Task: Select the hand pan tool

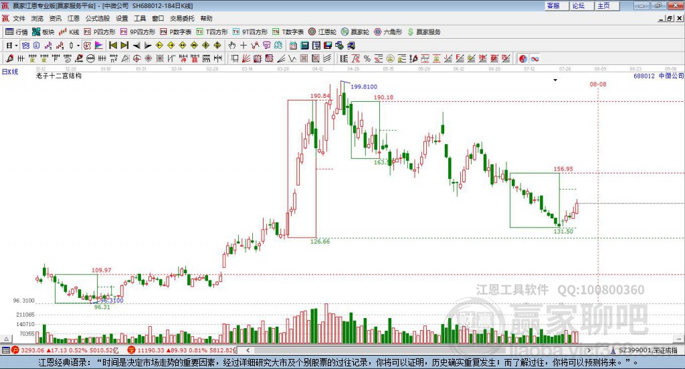Action: coord(232,46)
